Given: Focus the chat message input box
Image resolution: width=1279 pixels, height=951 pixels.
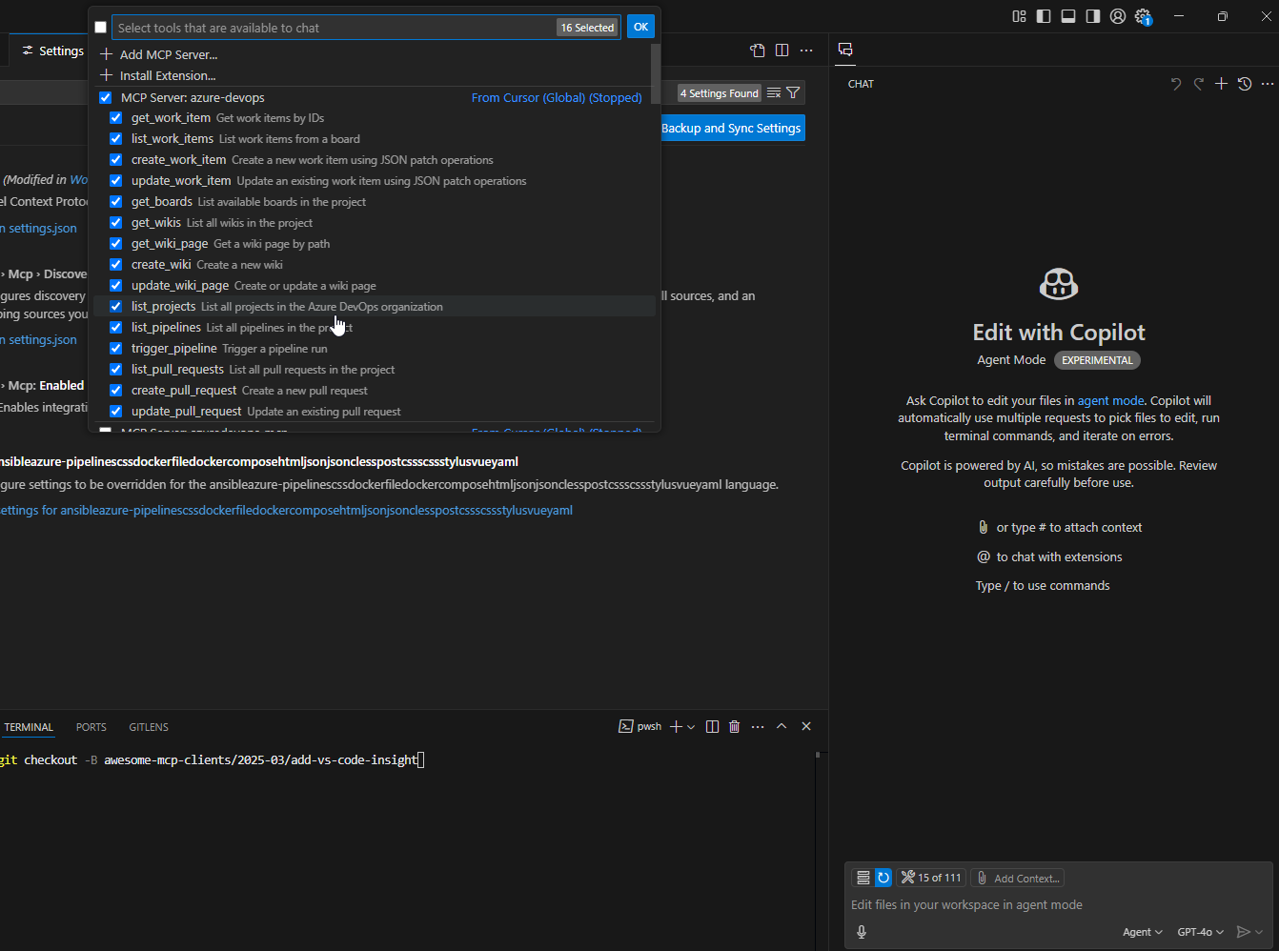Looking at the screenshot, I should coord(1058,905).
